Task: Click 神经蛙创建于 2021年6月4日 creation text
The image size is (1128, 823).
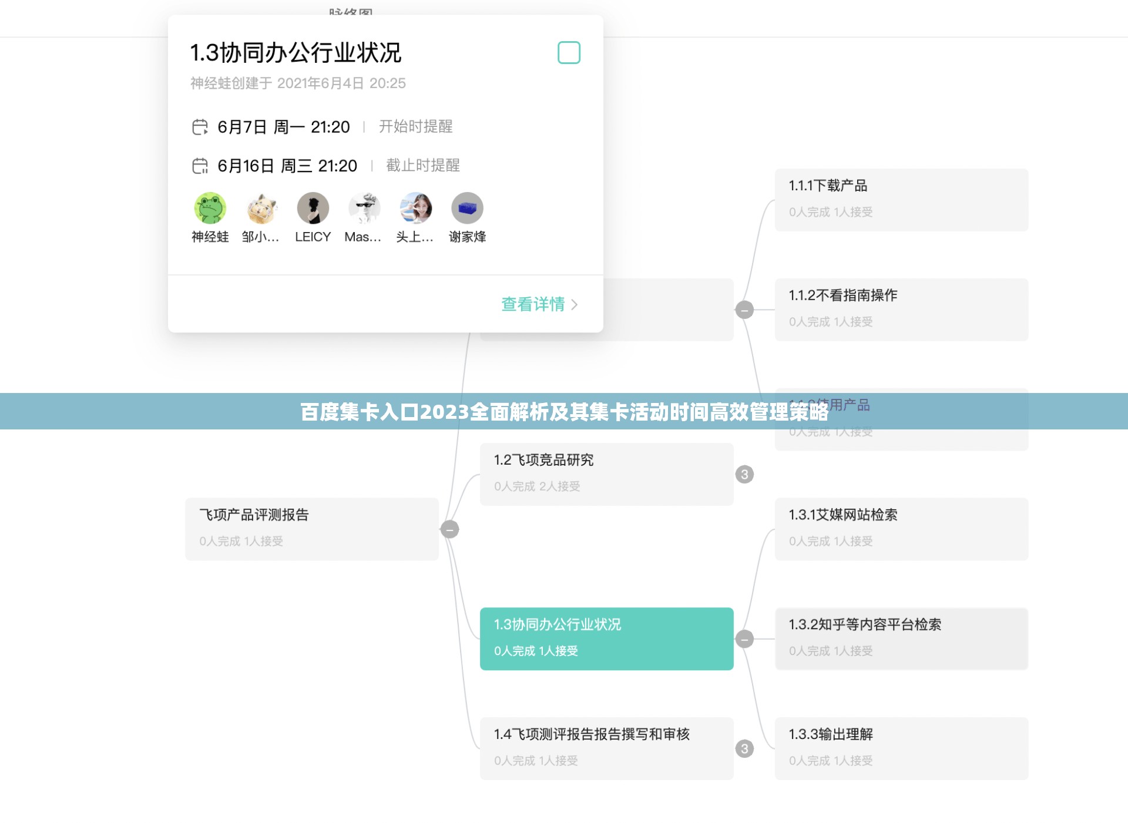Action: coord(298,83)
